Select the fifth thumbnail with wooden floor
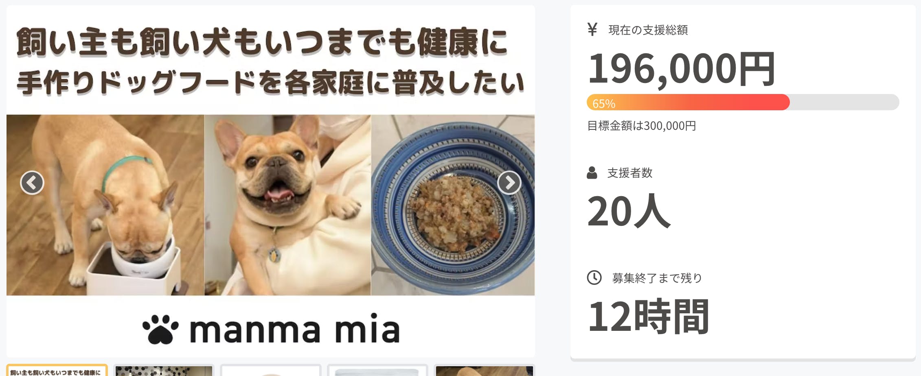Screen dimensions: 921x376 pyautogui.click(x=484, y=370)
